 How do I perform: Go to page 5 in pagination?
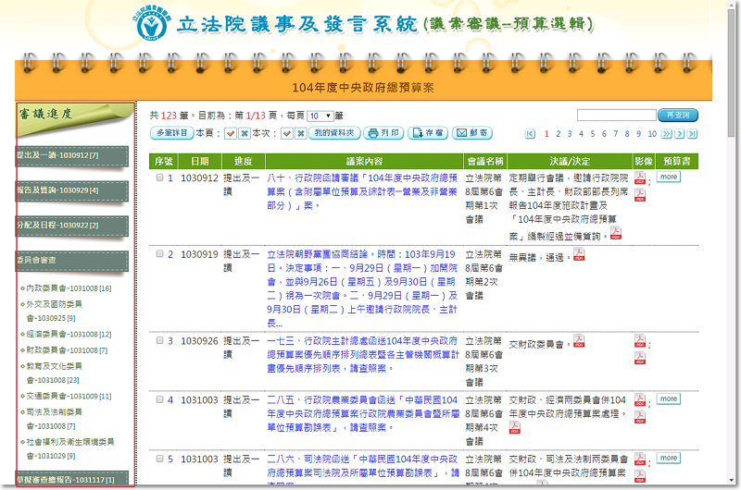[x=595, y=134]
